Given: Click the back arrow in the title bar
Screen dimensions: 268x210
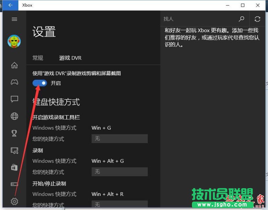Looking at the screenshot, I should [10, 5].
